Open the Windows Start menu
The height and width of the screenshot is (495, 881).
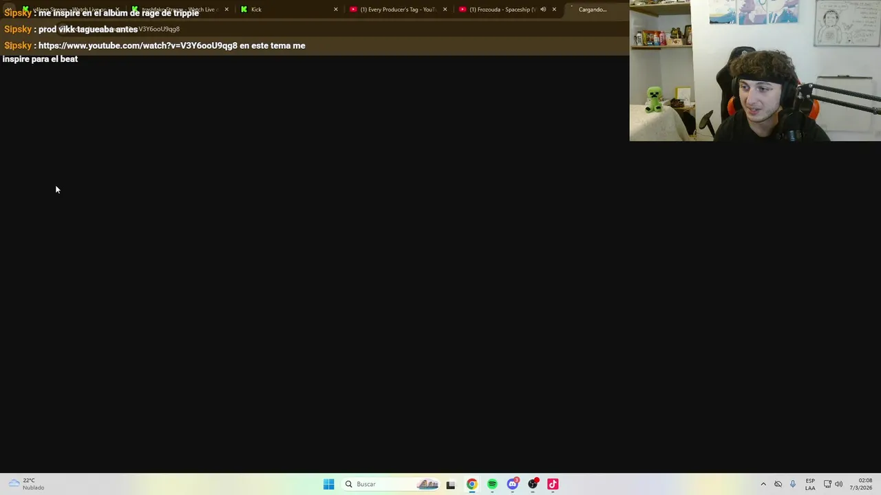328,484
